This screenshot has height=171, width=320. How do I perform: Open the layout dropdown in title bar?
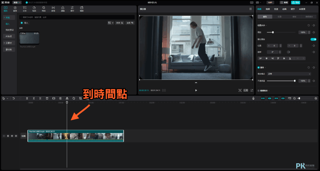[258, 3]
